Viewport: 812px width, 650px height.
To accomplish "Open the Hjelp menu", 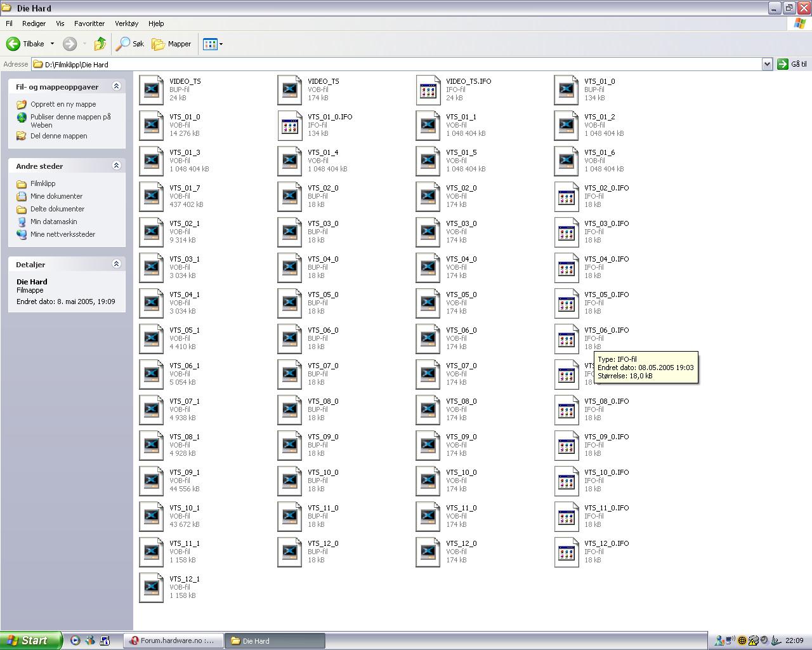I will tap(156, 23).
